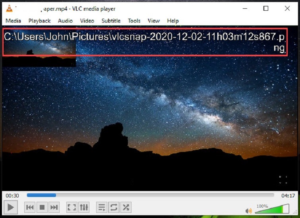This screenshot has height=218, width=300.
Task: Seek on the playback progress bar
Action: tap(150, 195)
